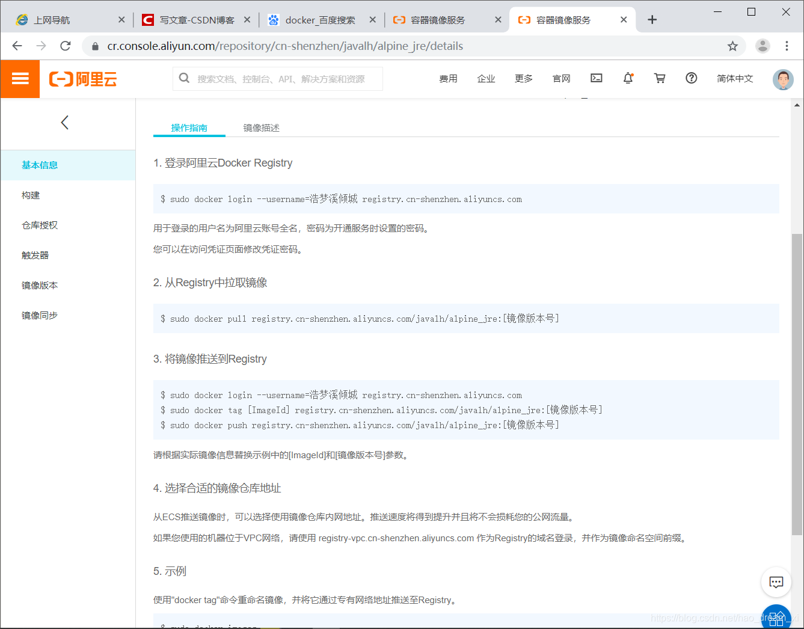The width and height of the screenshot is (804, 629).
Task: Change language via 简体中文
Action: point(735,78)
